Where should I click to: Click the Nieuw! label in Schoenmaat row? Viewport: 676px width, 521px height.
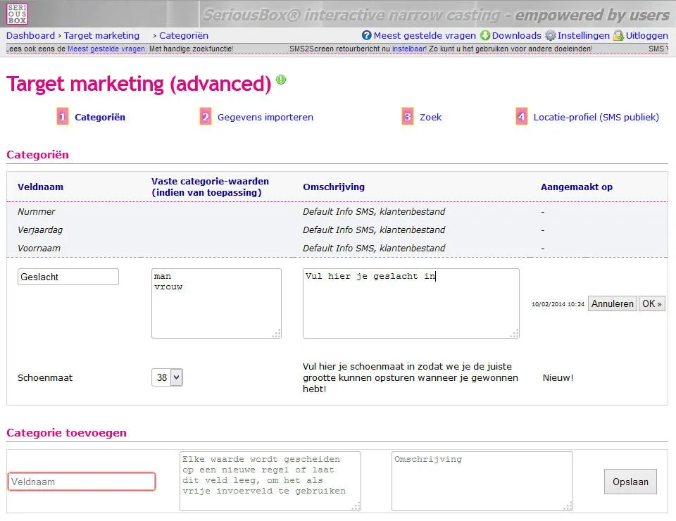[558, 377]
